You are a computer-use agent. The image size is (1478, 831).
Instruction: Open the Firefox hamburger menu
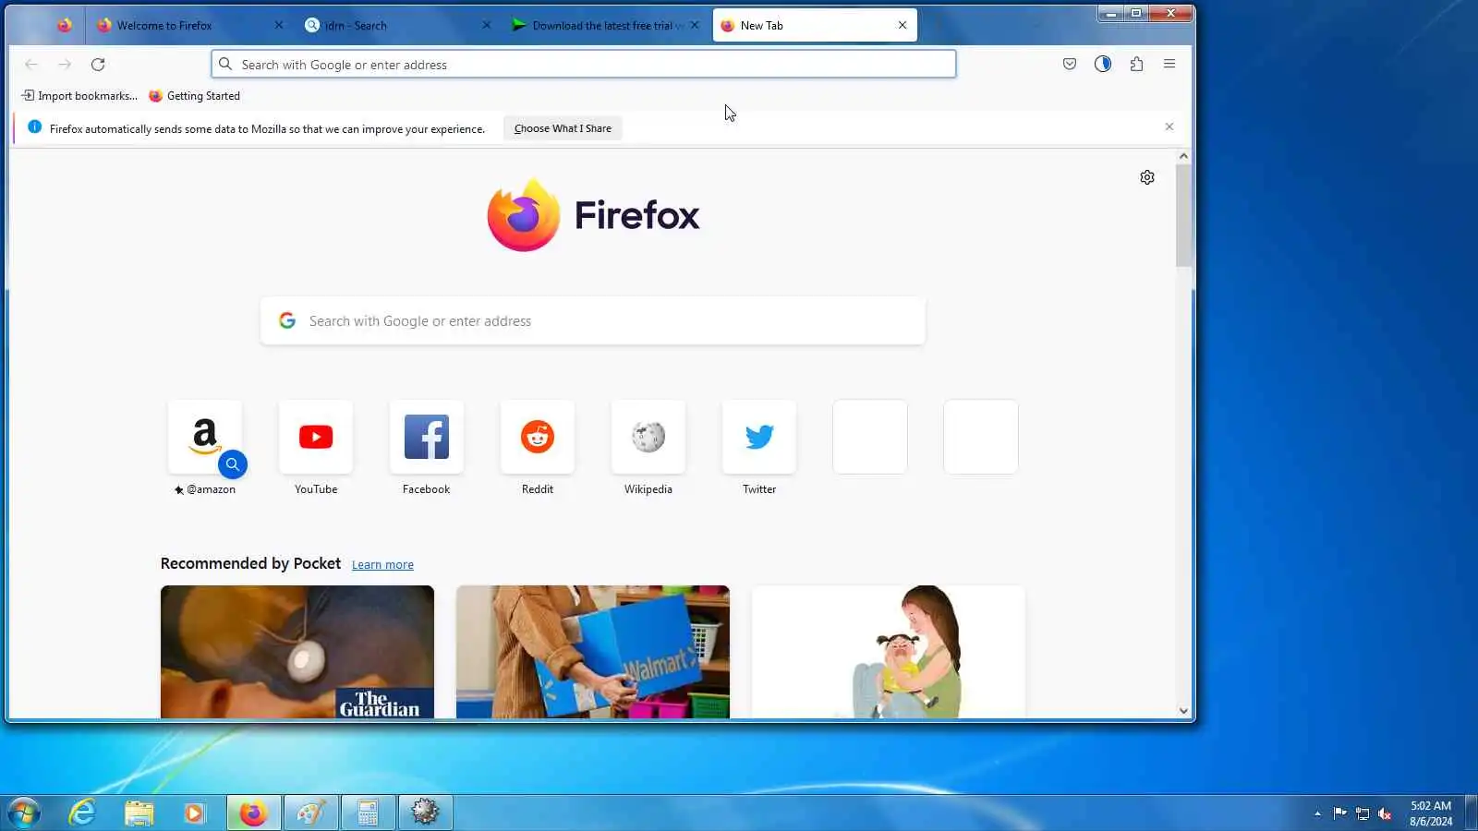pyautogui.click(x=1169, y=64)
